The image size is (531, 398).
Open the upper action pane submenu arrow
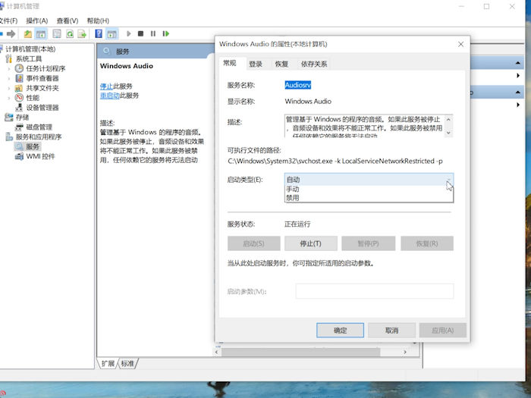518,76
